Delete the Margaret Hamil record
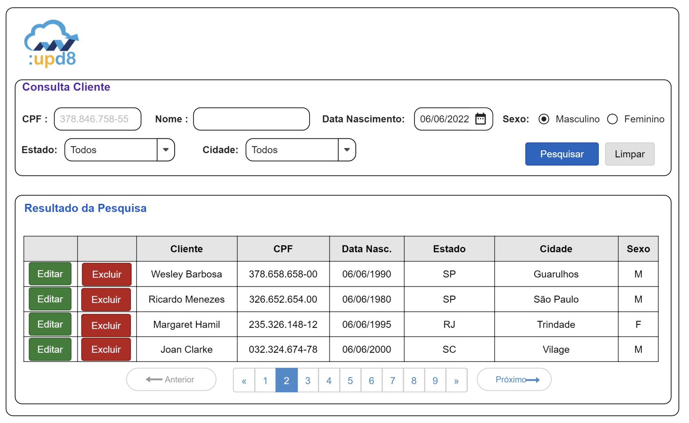This screenshot has height=423, width=689. 106,325
